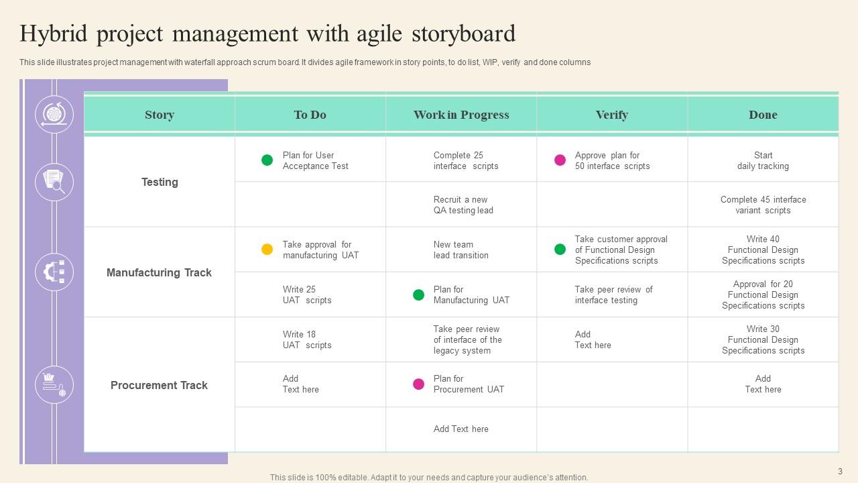Click the document review magnifier icon
The height and width of the screenshot is (483, 858).
54,182
